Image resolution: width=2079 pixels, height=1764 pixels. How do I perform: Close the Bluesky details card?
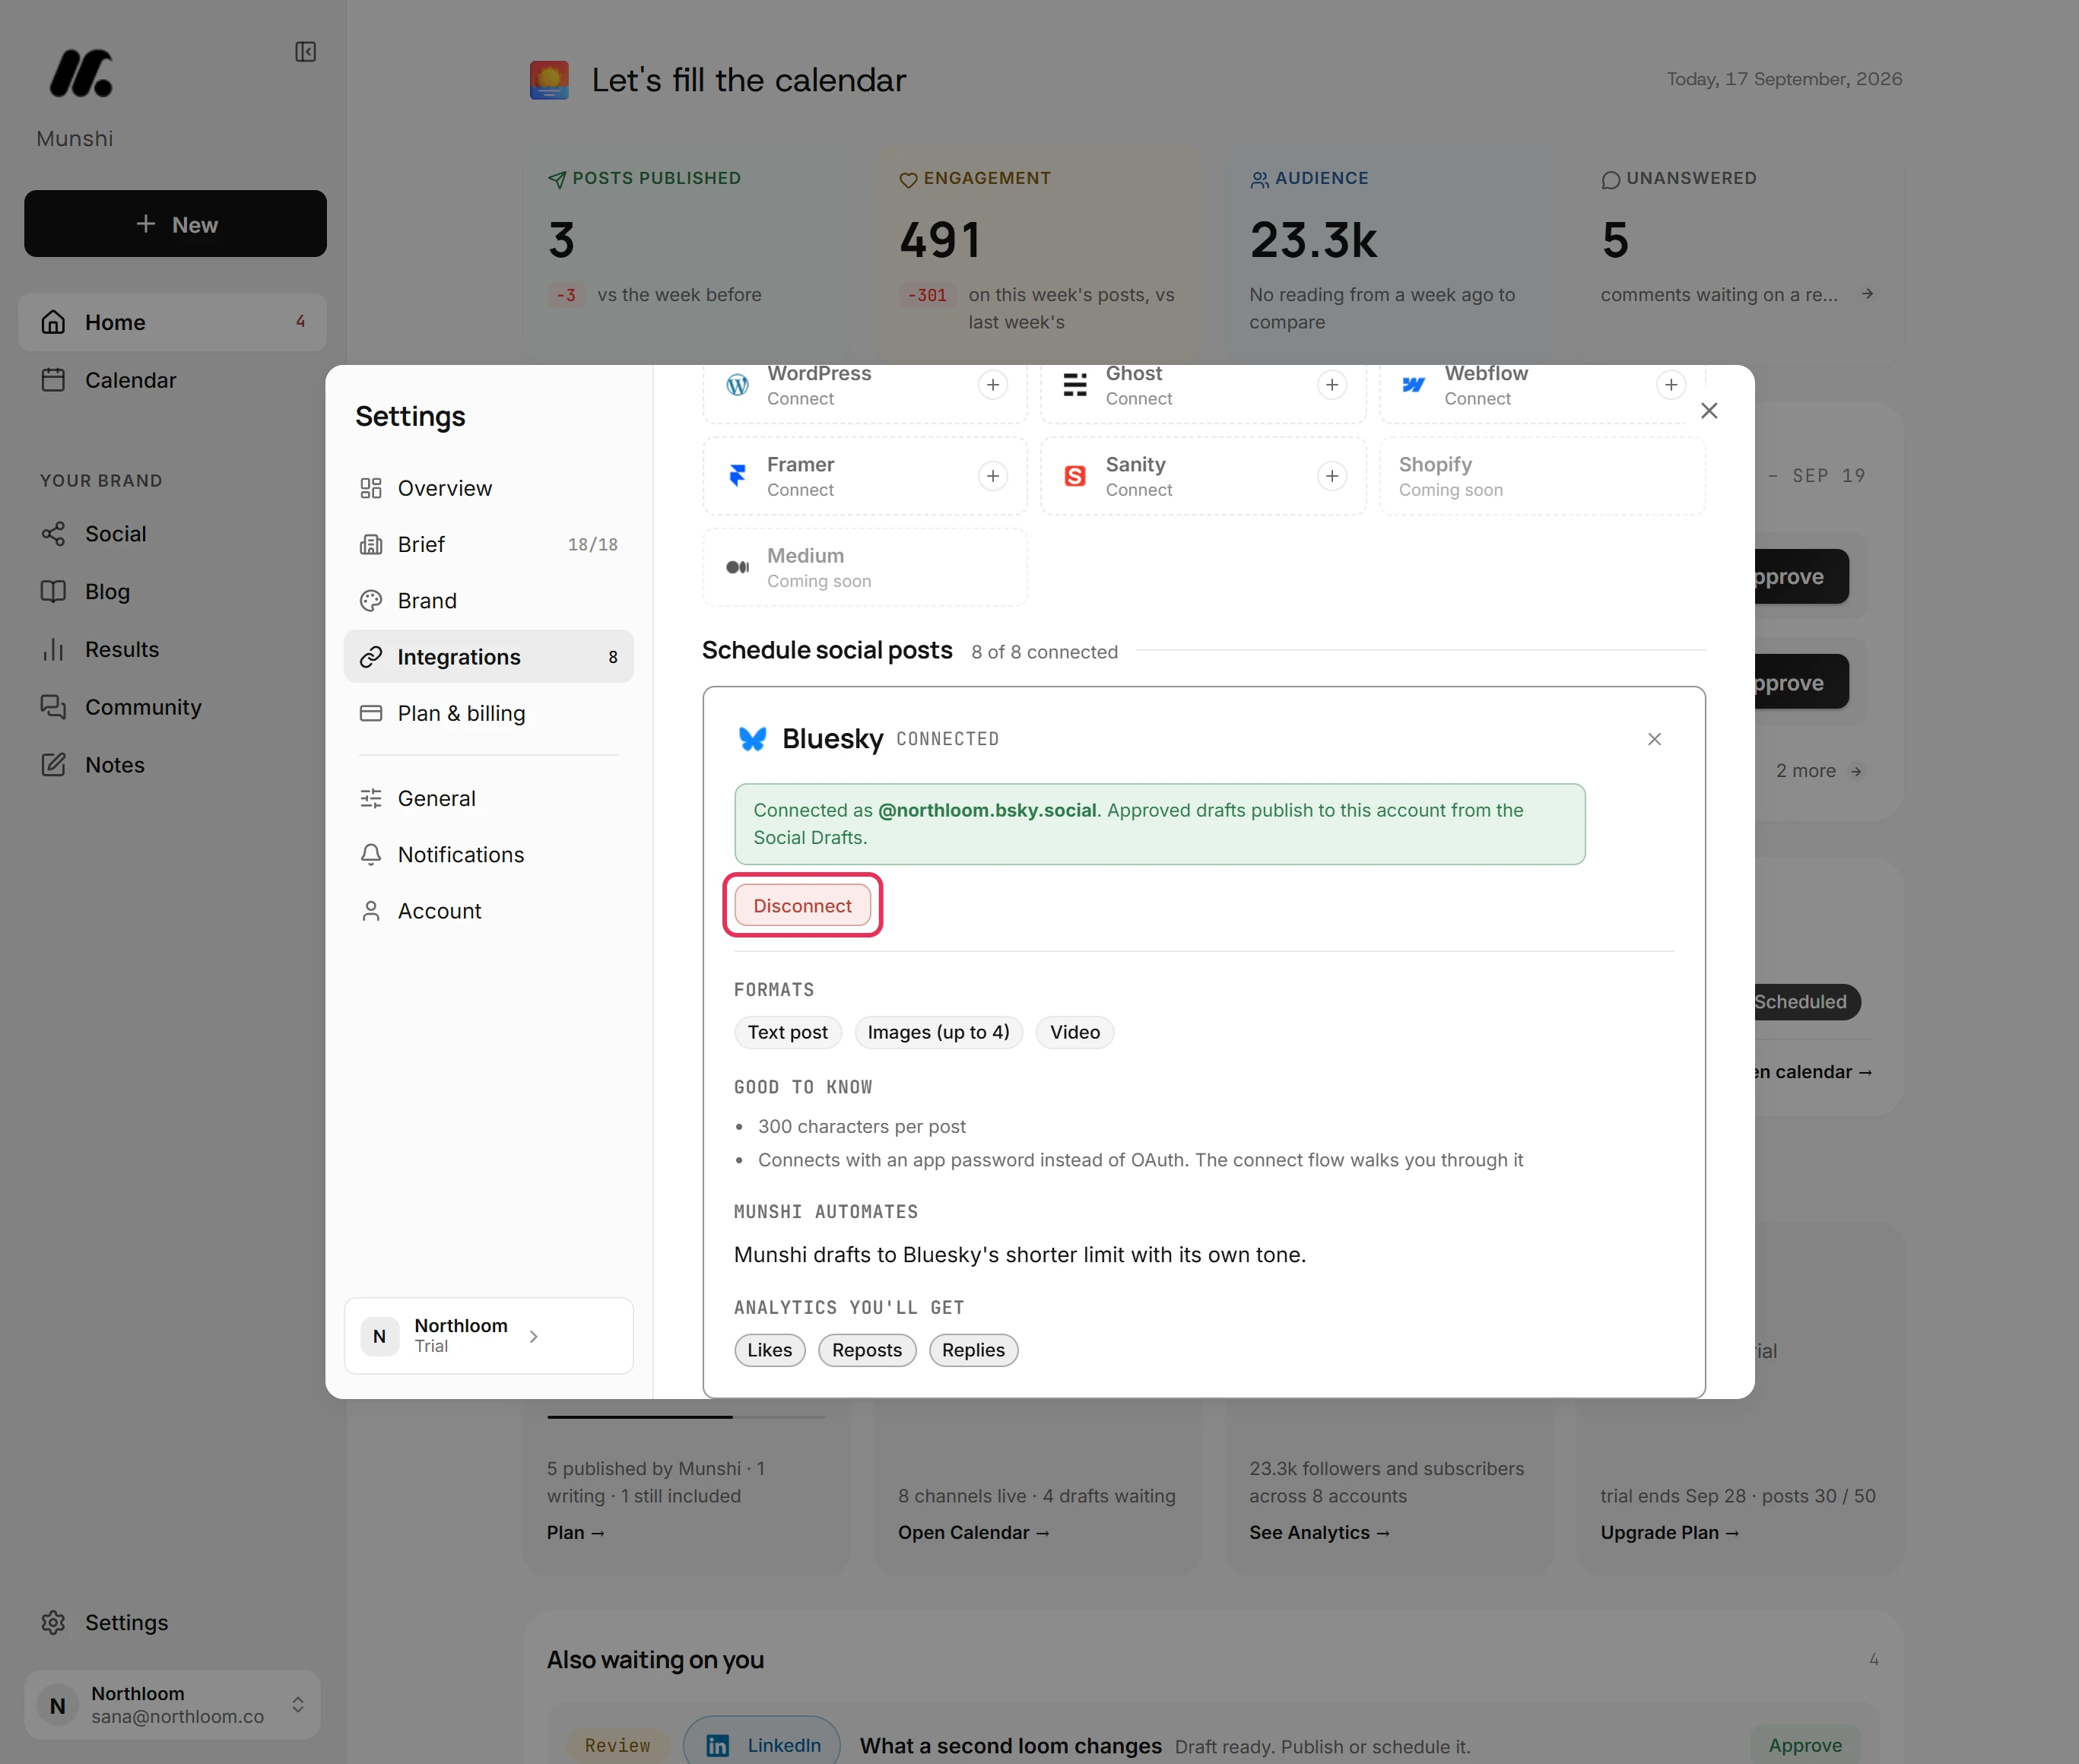[x=1654, y=739]
